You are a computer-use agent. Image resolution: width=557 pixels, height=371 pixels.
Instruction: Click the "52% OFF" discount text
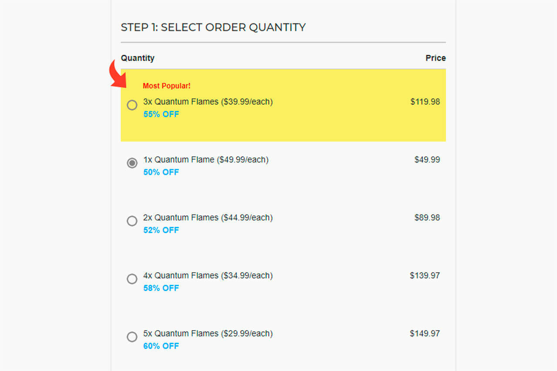[161, 230]
